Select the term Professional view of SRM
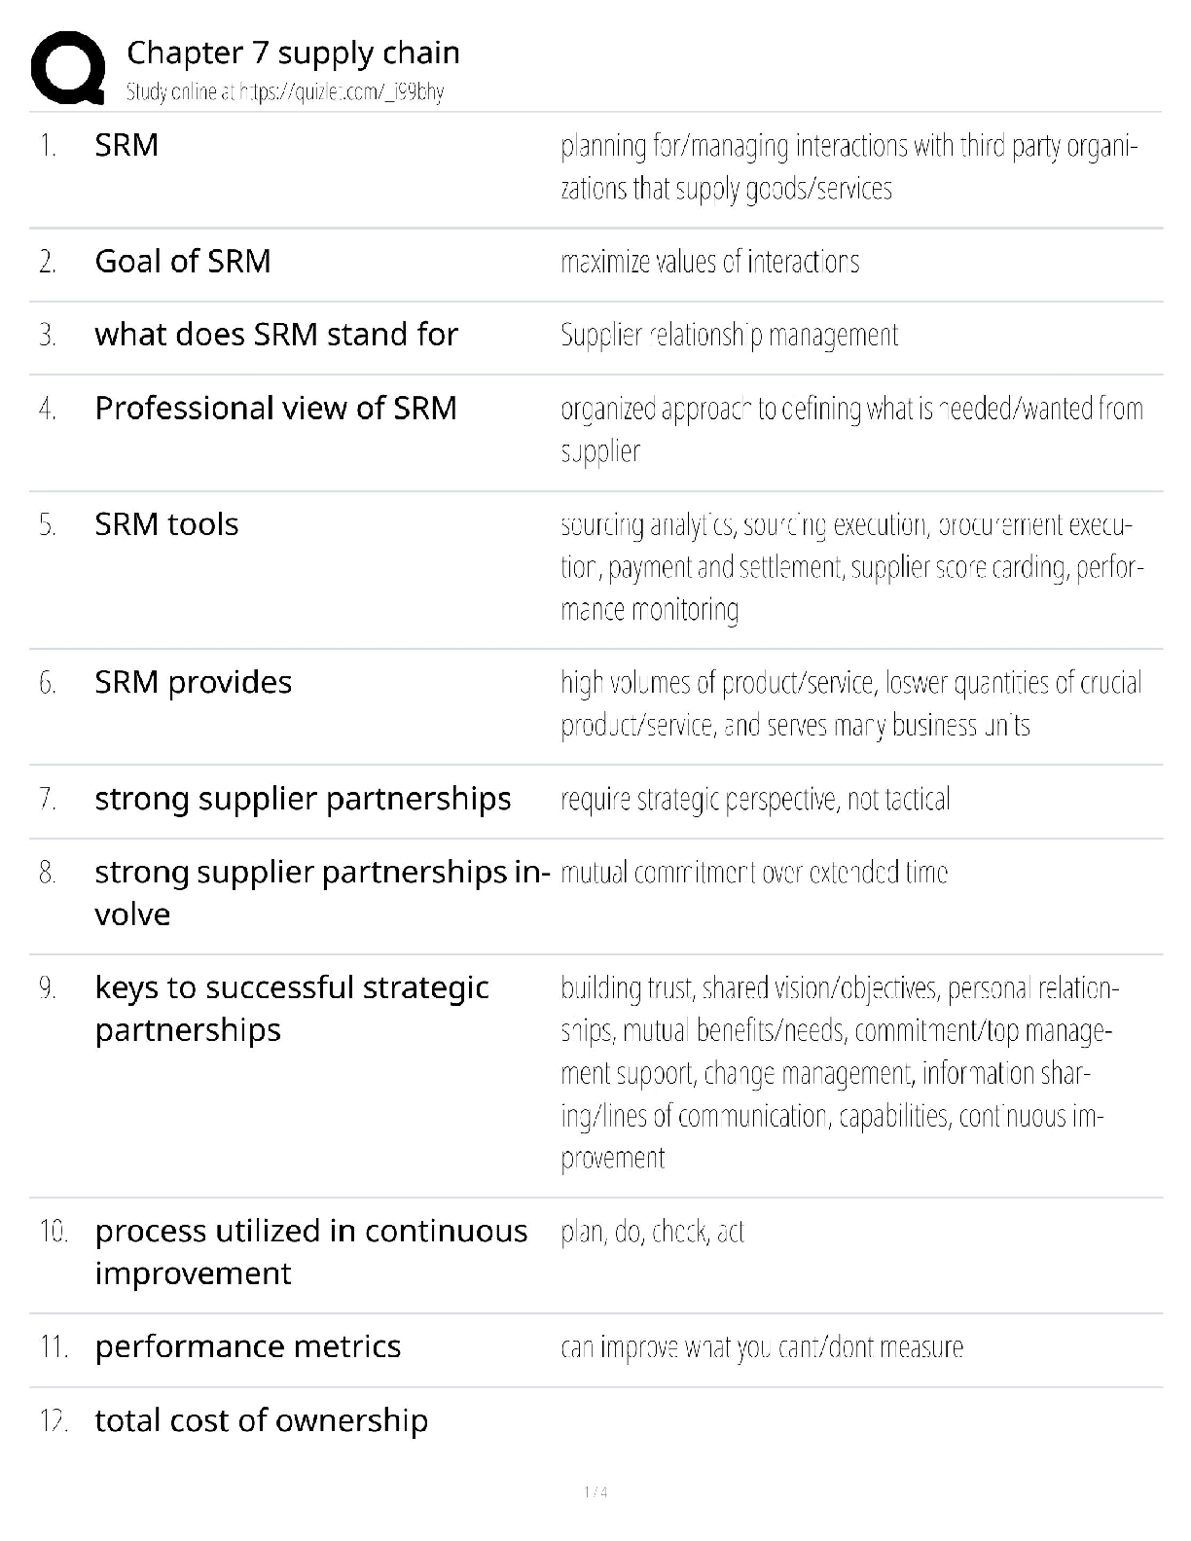 275,408
